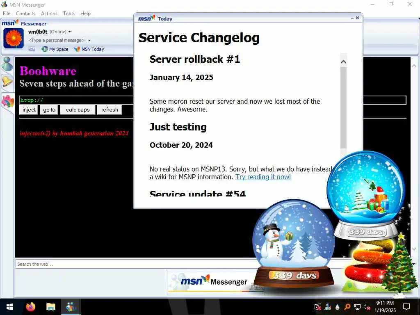Click the go to button
Viewport: 420px width, 315px height.
pyautogui.click(x=49, y=110)
